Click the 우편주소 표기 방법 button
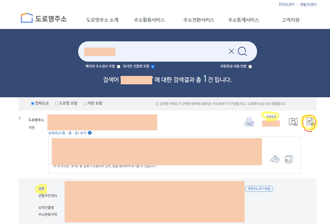Viewport: 330px width, 224px height. pyautogui.click(x=258, y=189)
